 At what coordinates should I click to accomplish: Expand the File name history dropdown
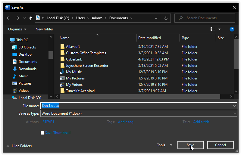pos(235,106)
